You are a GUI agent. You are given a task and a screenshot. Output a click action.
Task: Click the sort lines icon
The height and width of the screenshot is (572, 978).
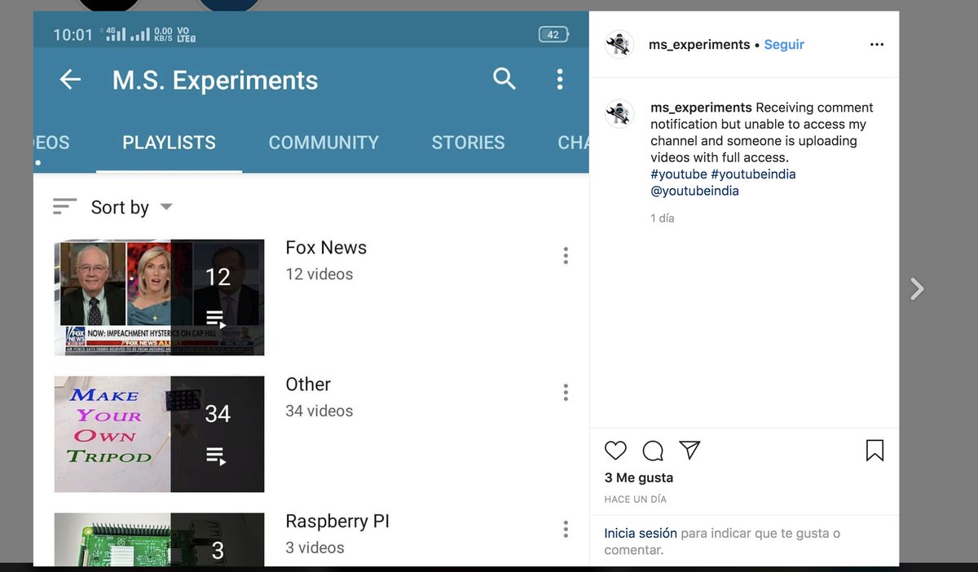[x=64, y=207]
